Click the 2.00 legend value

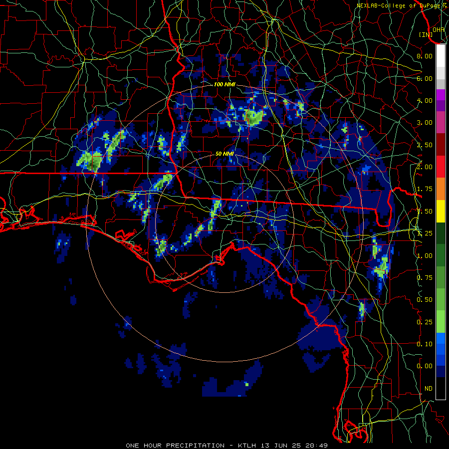[425, 167]
